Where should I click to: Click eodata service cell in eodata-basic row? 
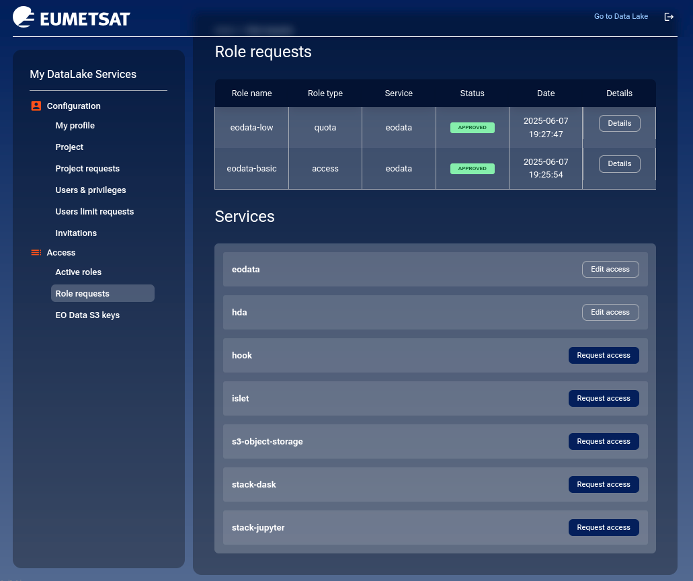coord(399,169)
